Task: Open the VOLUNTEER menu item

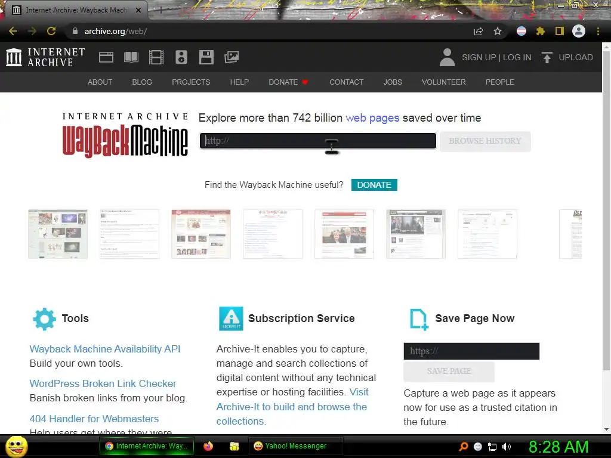Action: point(443,82)
